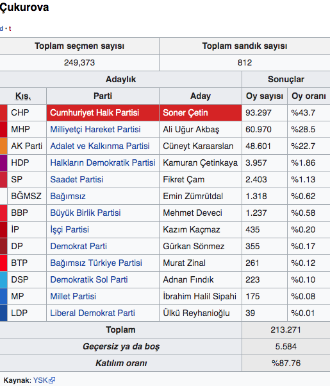Click total votes value 213.271

pyautogui.click(x=286, y=330)
